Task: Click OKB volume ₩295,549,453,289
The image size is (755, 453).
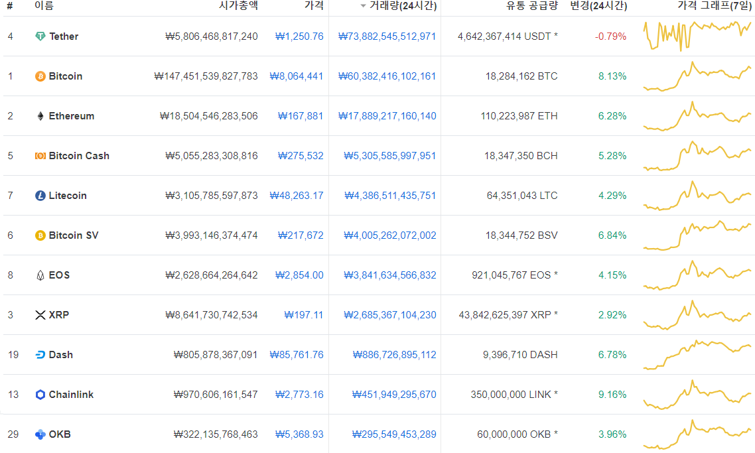Action: coord(394,434)
